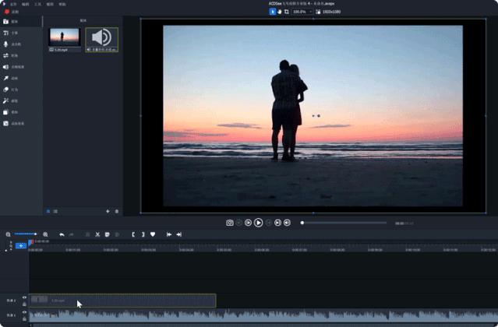Click the heart marker icon in timeline toolbar
The height and width of the screenshot is (327, 498).
[x=153, y=234]
